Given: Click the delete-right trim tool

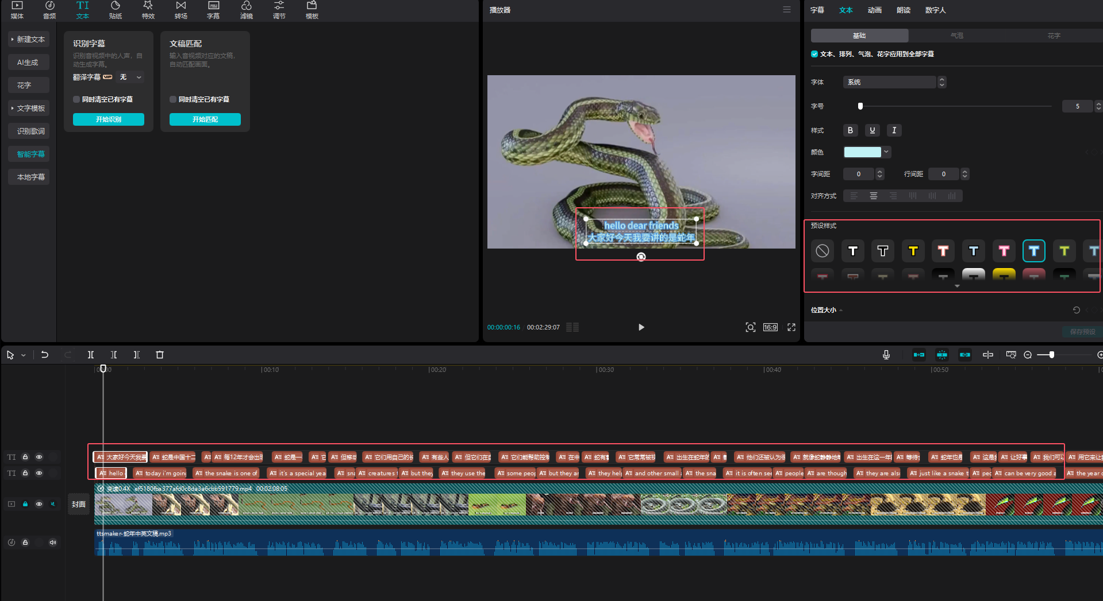Looking at the screenshot, I should pyautogui.click(x=137, y=355).
